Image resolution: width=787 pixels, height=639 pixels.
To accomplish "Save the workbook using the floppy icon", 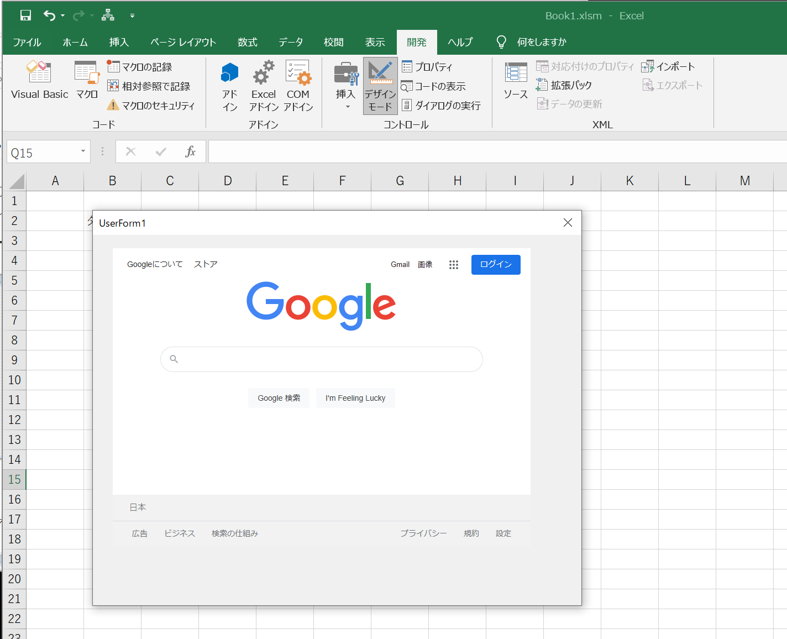I will pyautogui.click(x=25, y=15).
